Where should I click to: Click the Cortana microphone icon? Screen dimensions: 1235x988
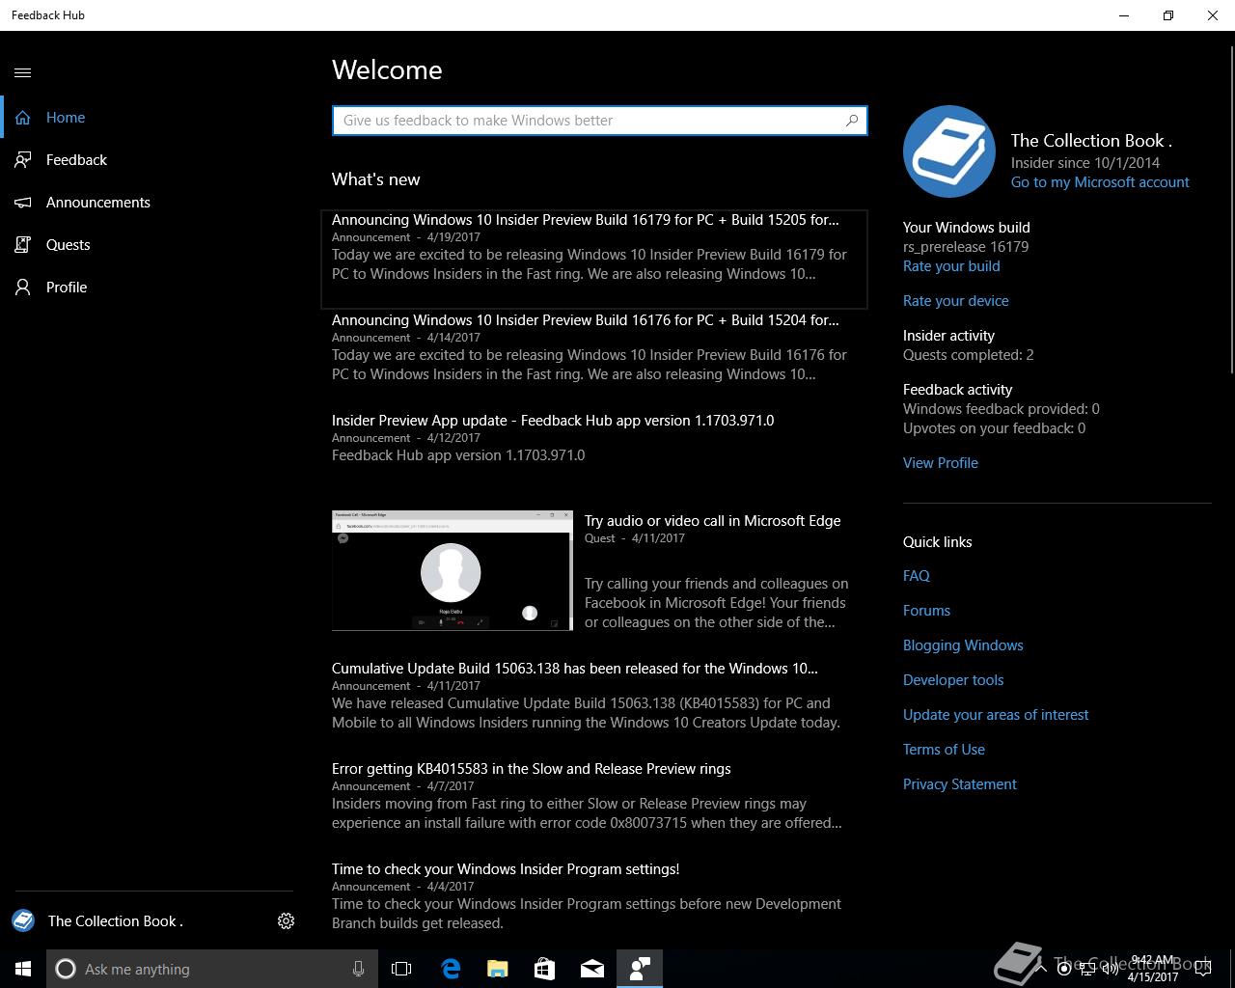358,969
